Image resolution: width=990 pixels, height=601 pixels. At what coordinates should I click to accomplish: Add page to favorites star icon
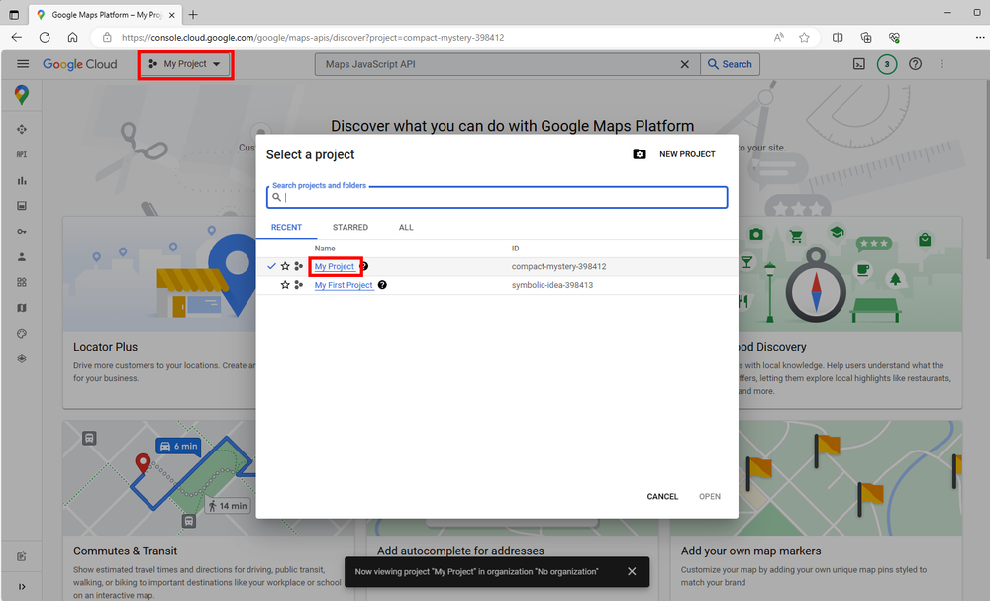click(804, 38)
